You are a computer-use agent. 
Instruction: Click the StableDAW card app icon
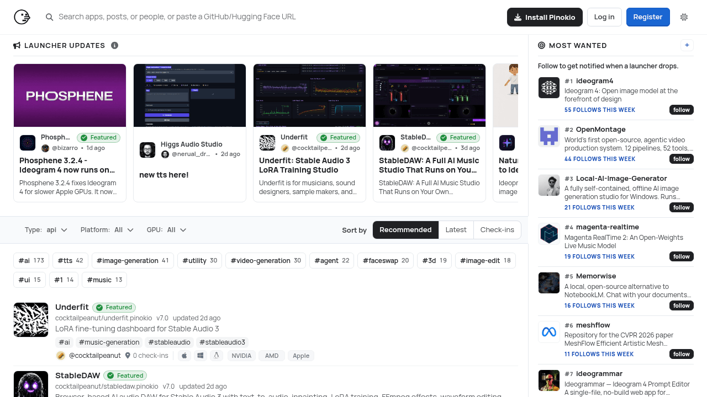(387, 143)
